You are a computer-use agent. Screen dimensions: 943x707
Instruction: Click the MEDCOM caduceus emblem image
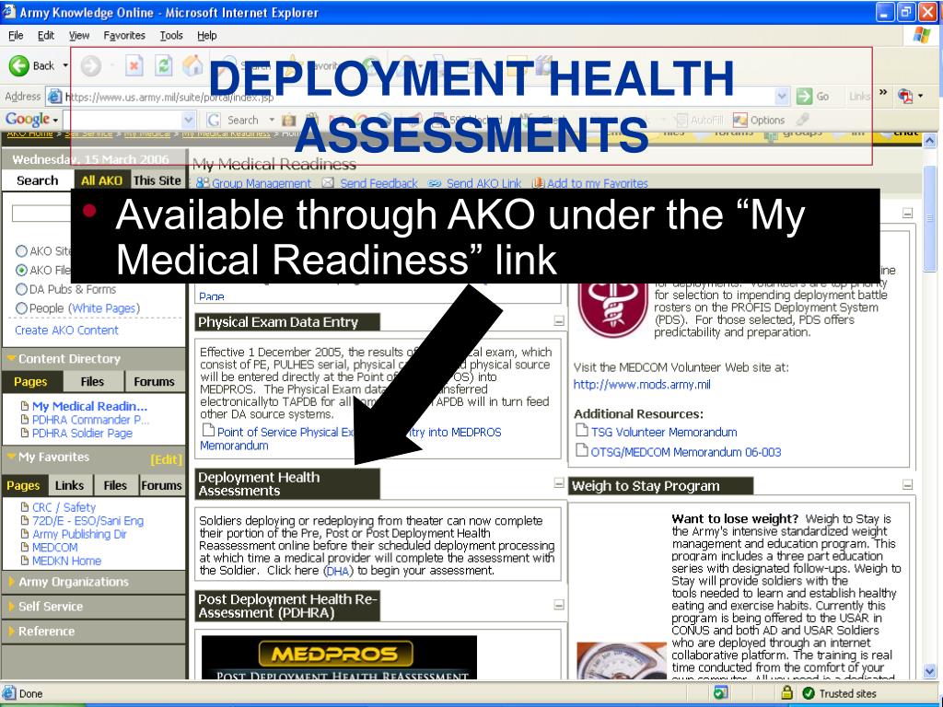coord(612,310)
